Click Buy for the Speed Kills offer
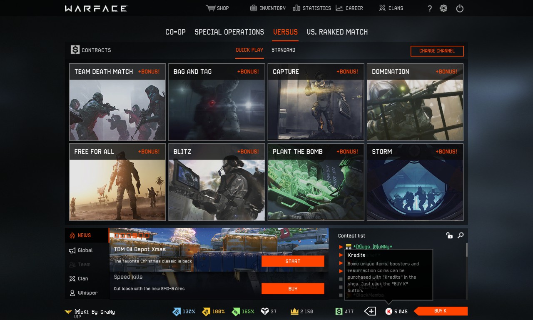Viewport: 533px width, 320px height. (x=293, y=289)
